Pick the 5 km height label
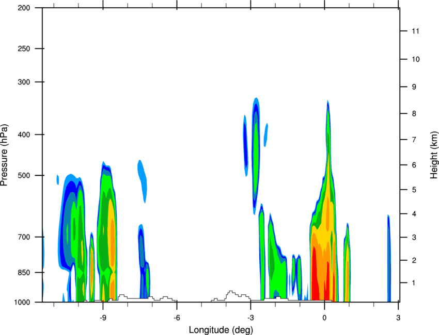439x335 pixels. click(414, 190)
